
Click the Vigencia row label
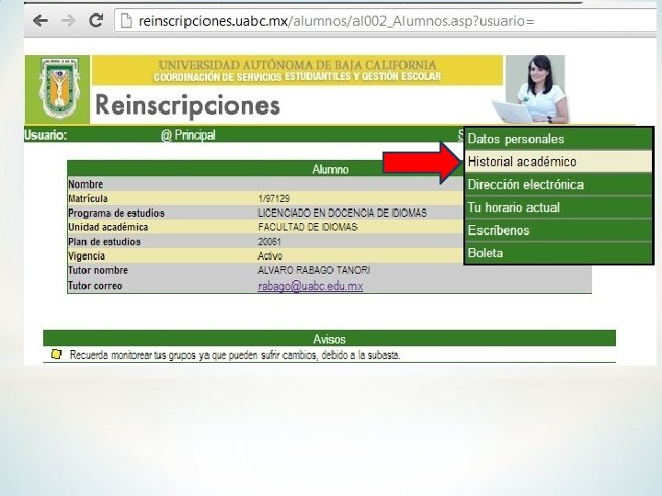coord(86,256)
